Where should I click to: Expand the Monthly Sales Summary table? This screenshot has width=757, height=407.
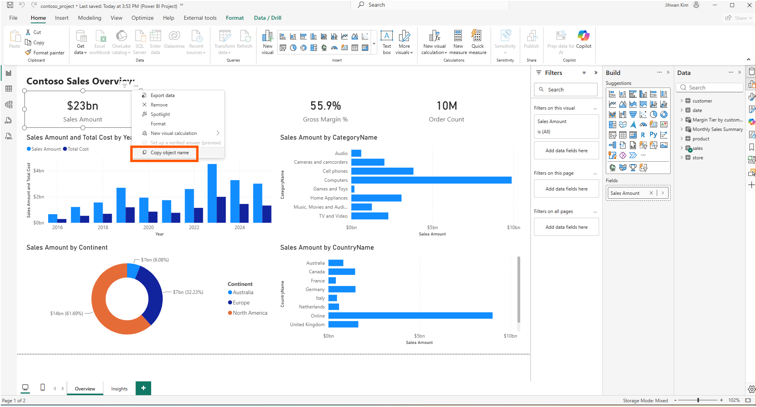[x=682, y=129]
